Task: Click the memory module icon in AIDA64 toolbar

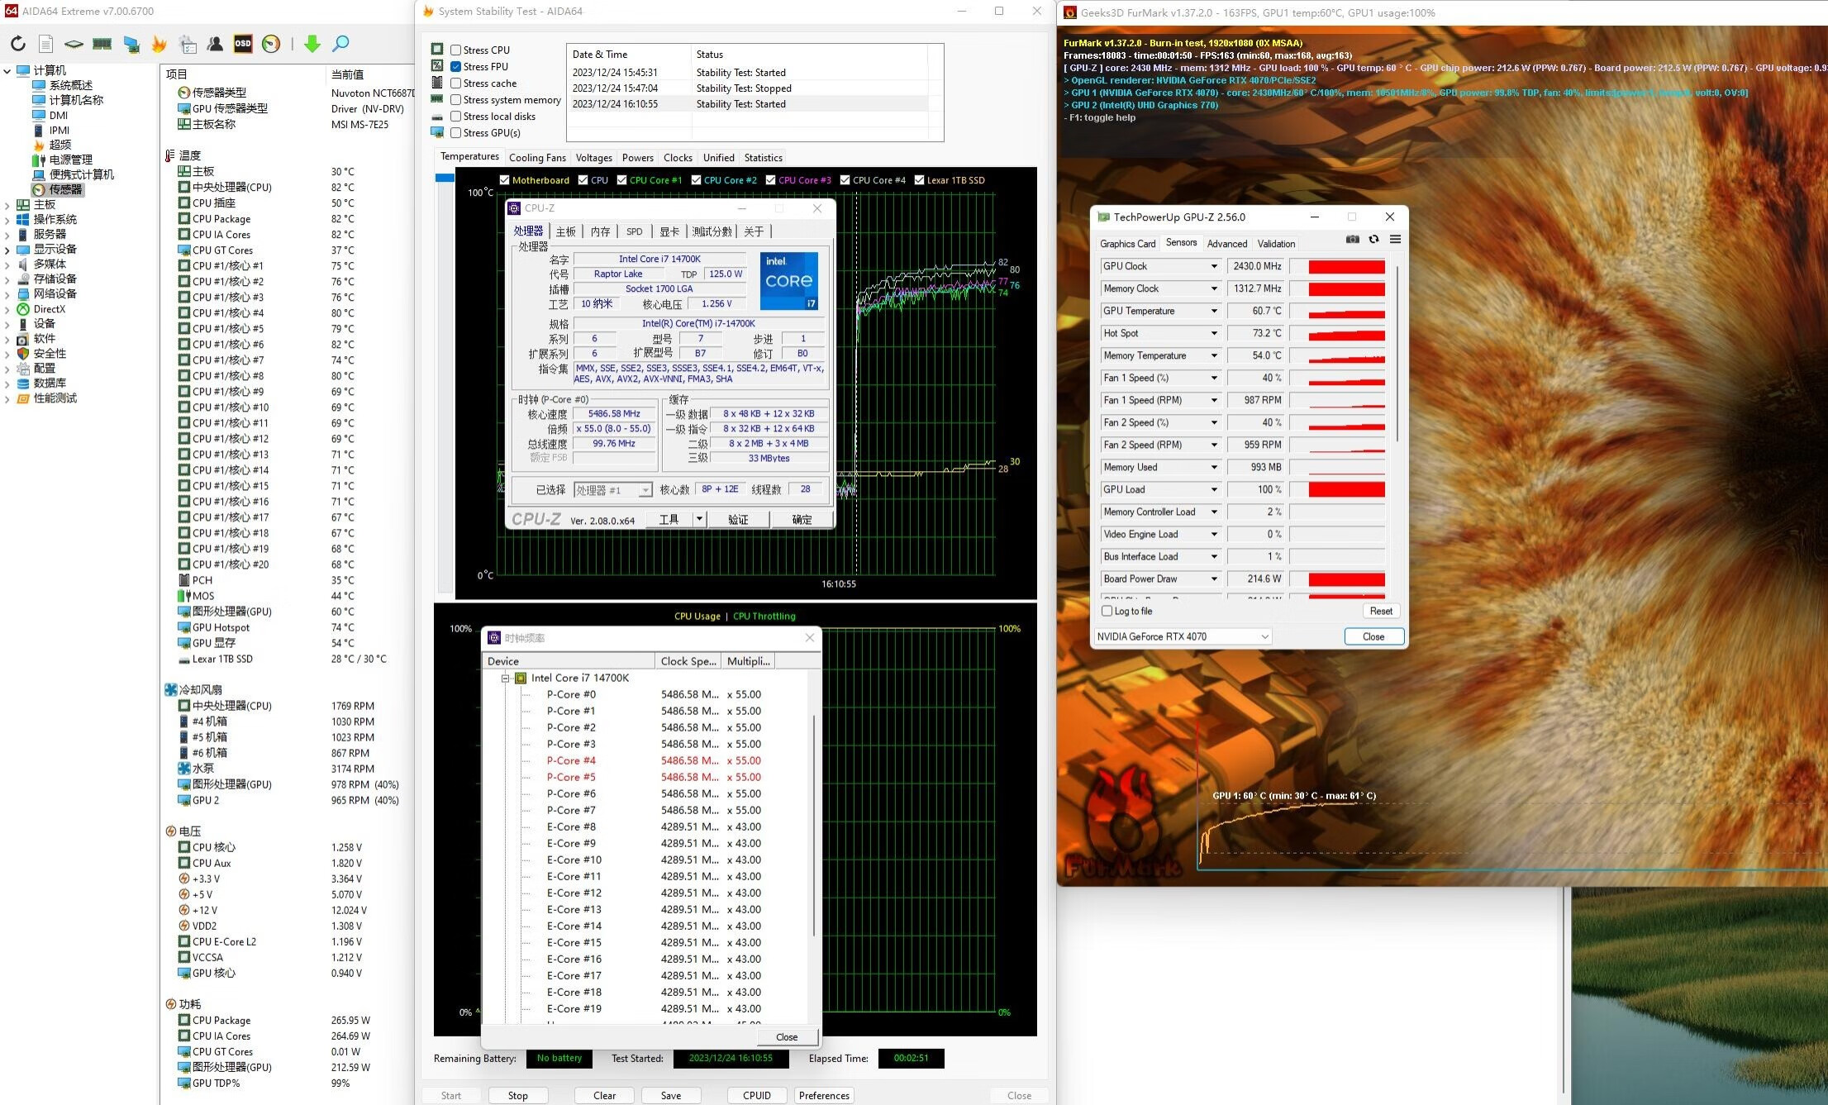Action: (x=102, y=44)
